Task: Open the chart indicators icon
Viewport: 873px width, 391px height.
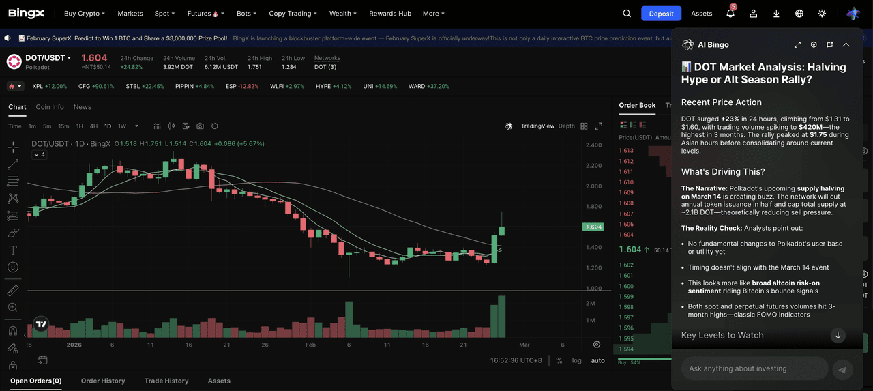Action: 157,126
